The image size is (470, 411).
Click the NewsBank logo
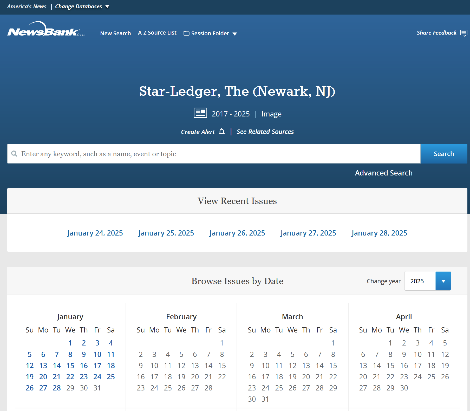(x=46, y=30)
